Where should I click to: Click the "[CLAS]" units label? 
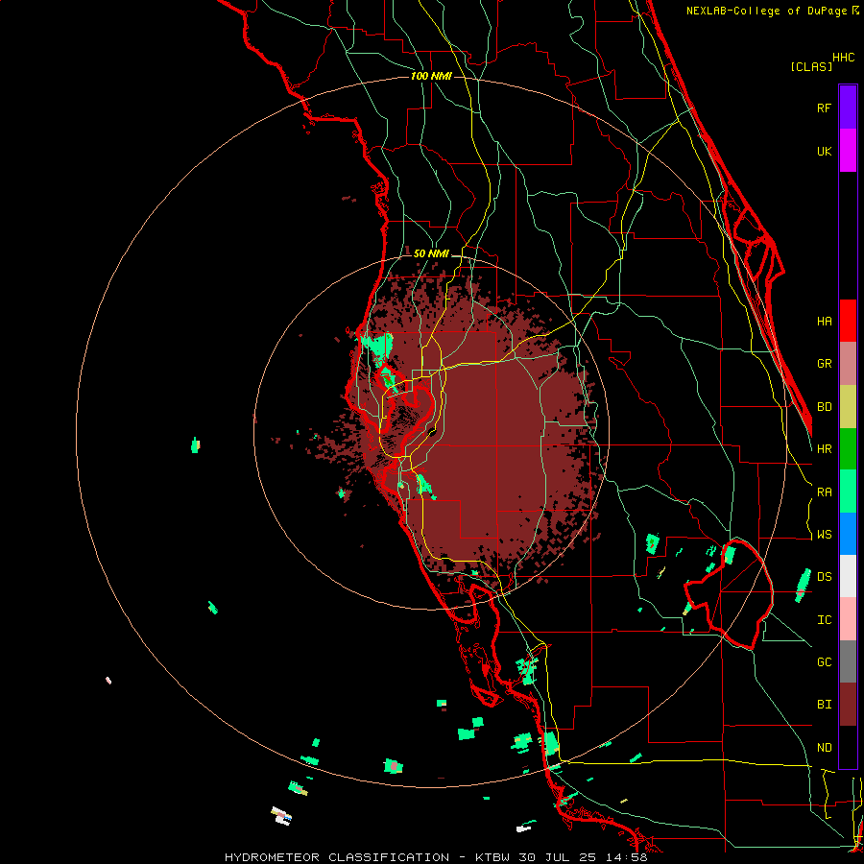[811, 66]
